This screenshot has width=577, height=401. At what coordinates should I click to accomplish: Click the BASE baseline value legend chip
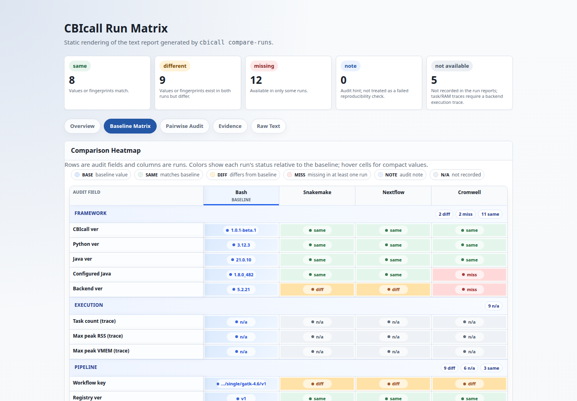tap(101, 175)
